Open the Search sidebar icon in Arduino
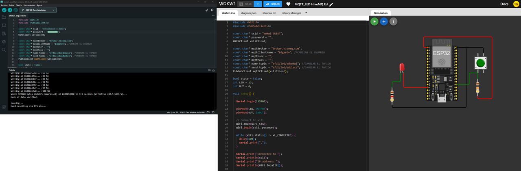Viewport: 521px width, 171px height. click(x=4, y=50)
